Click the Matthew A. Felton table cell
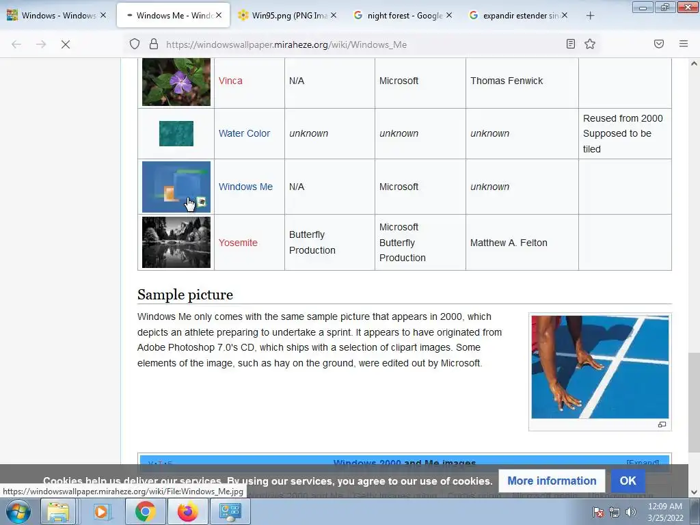 click(x=522, y=243)
